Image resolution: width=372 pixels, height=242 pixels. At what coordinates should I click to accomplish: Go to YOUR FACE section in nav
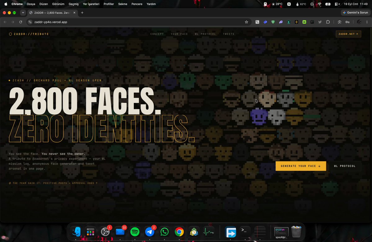179,34
